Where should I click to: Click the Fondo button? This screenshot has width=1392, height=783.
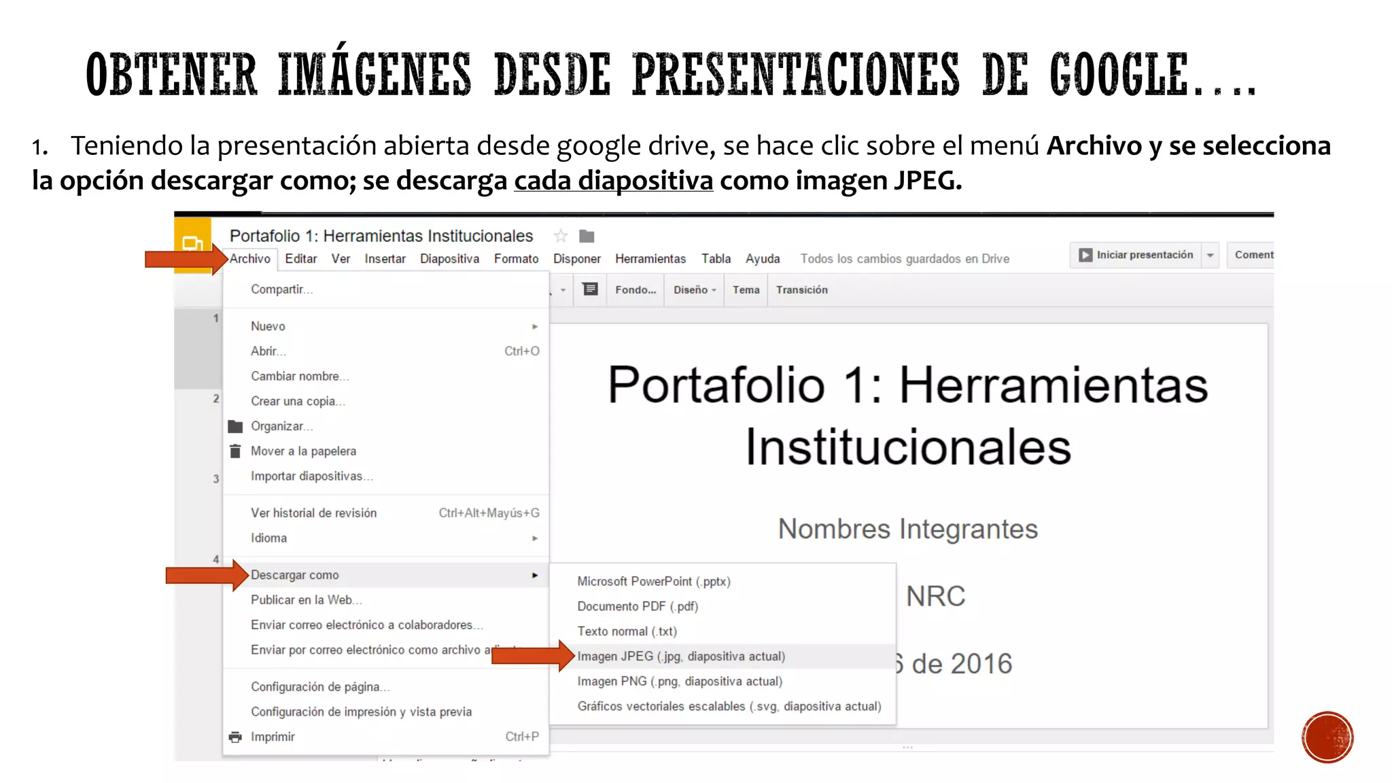(635, 290)
